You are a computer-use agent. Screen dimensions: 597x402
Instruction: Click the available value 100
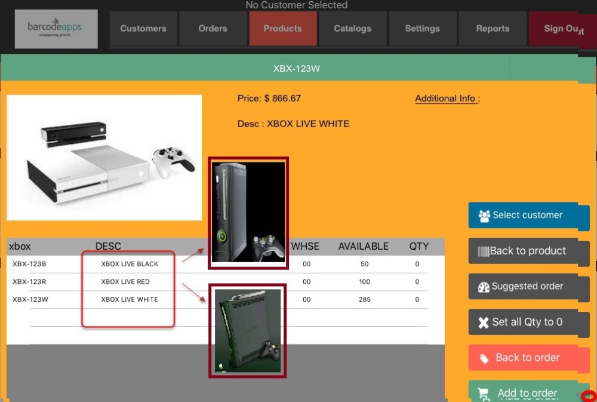pyautogui.click(x=364, y=281)
